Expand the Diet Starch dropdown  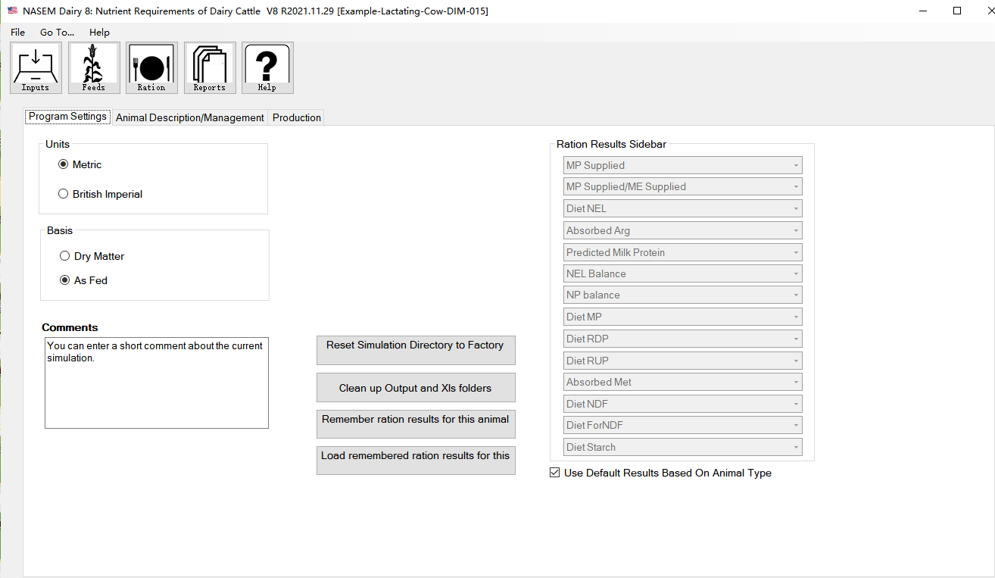pos(683,447)
